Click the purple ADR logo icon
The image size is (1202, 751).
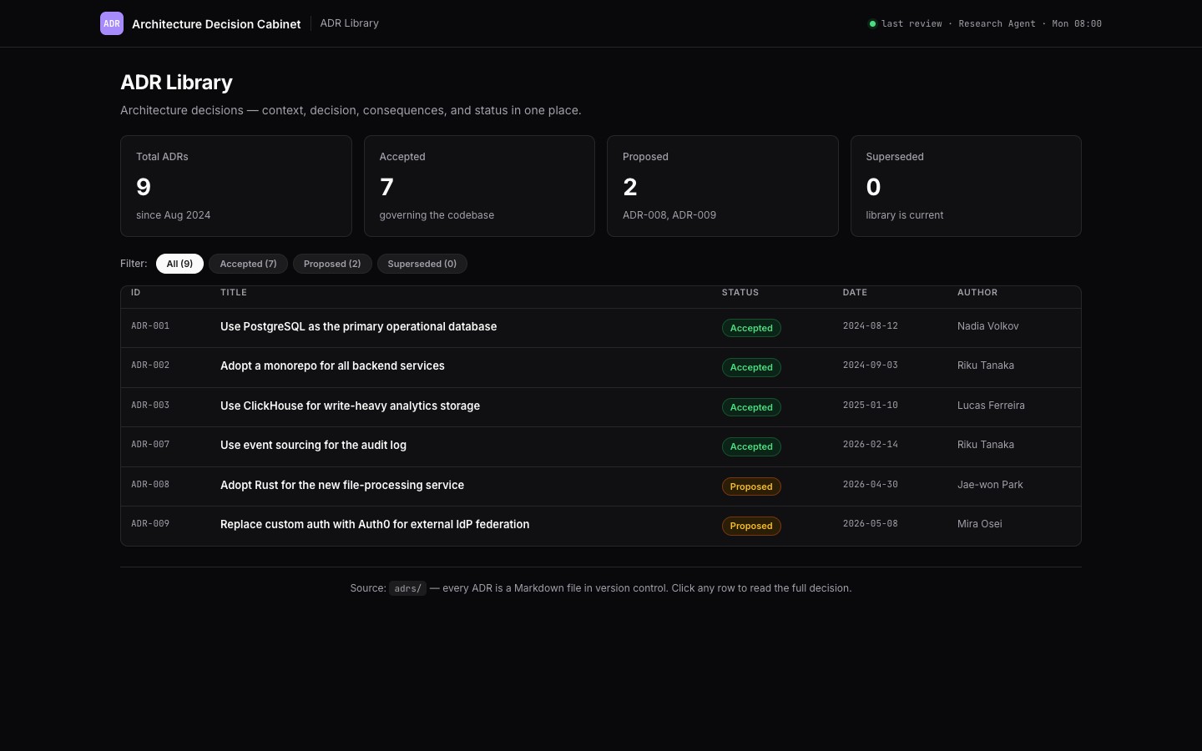(112, 23)
